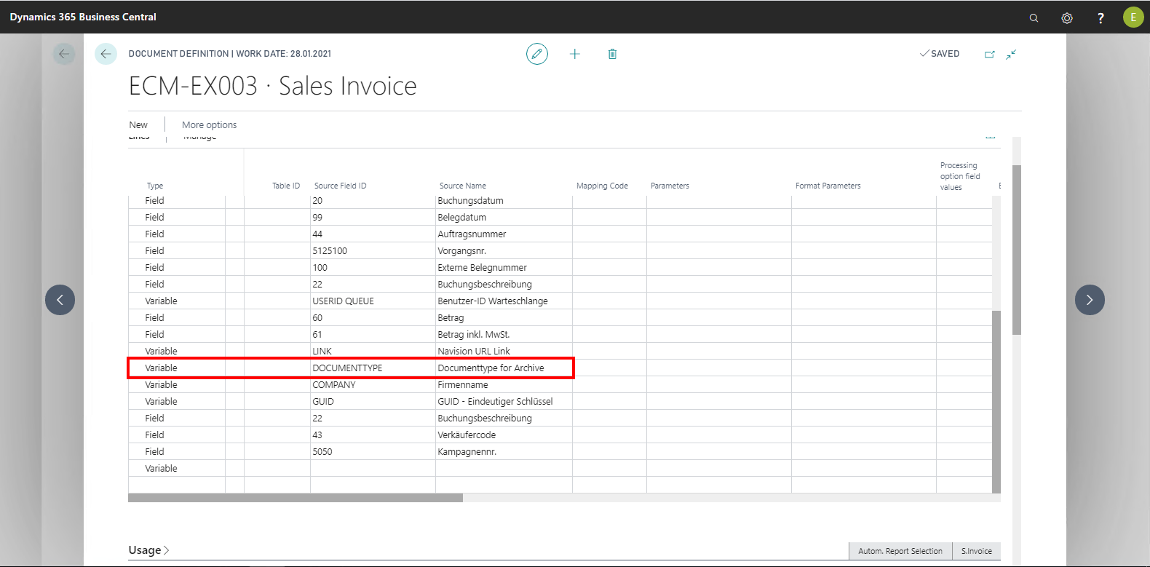The image size is (1150, 567).
Task: Go to next record with right arrow
Action: coord(1090,300)
